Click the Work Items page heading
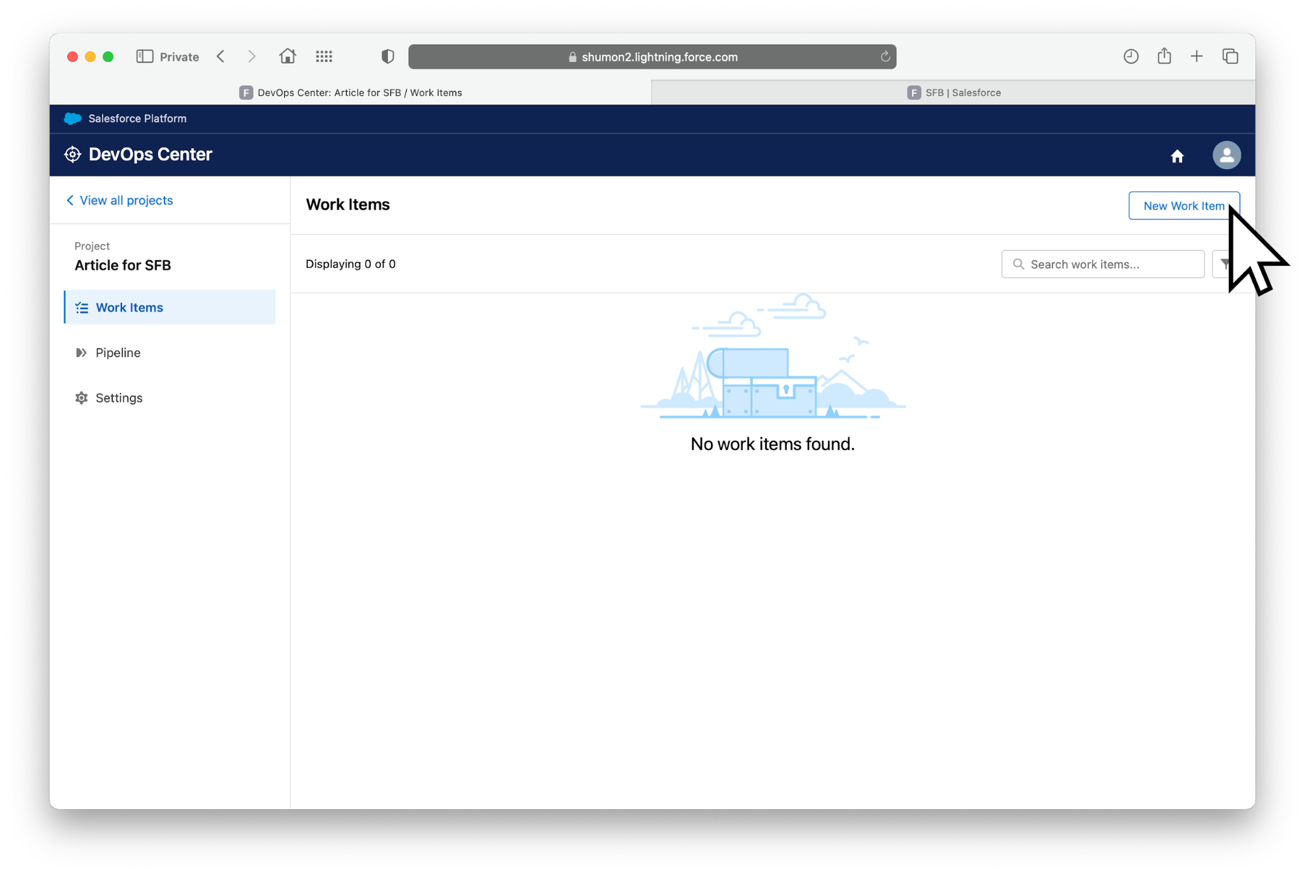1305x875 pixels. [348, 204]
